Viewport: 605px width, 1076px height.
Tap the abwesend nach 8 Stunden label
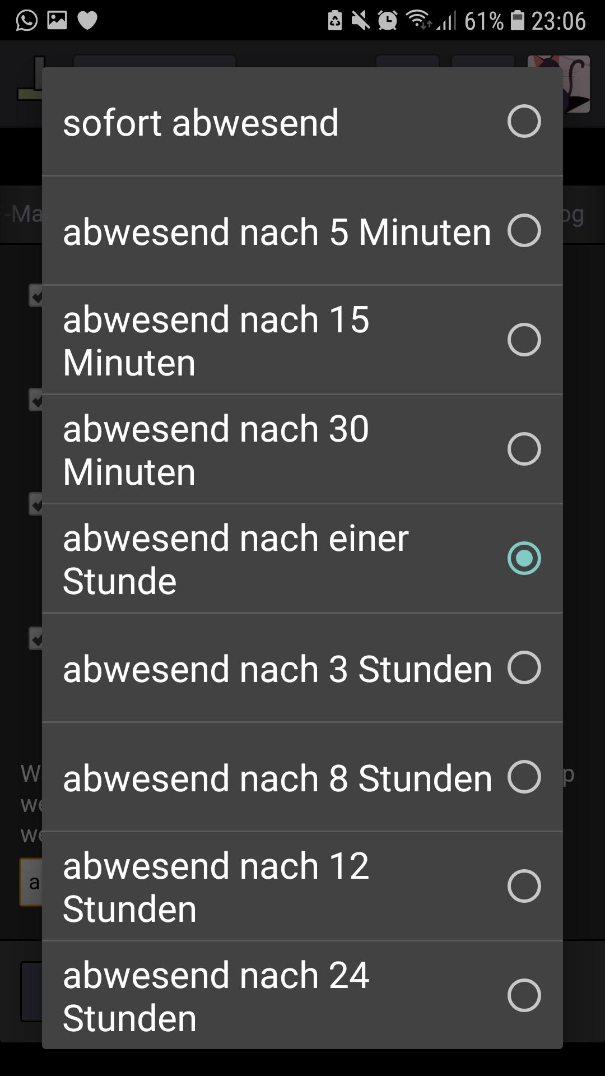pos(277,778)
